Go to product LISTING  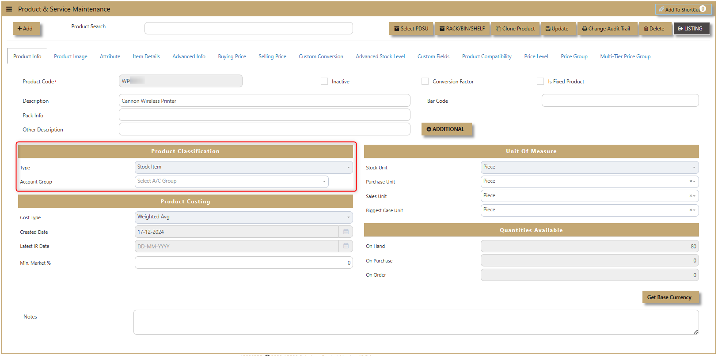coord(691,29)
